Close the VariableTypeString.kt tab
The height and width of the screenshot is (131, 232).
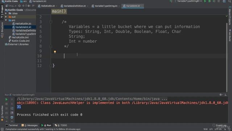click(x=119, y=6)
